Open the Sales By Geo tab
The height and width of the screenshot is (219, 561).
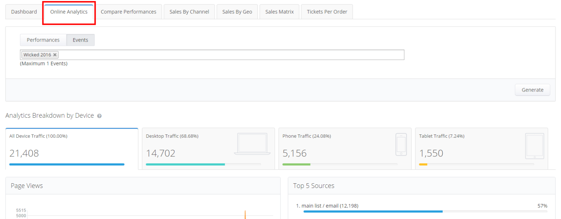237,12
